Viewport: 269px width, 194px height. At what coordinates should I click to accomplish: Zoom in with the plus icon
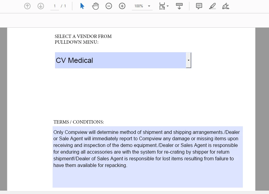(122, 6)
